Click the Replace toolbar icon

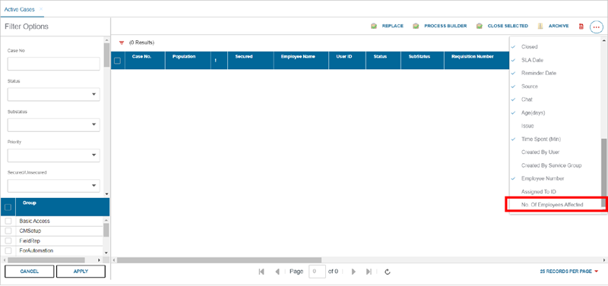pyautogui.click(x=374, y=26)
